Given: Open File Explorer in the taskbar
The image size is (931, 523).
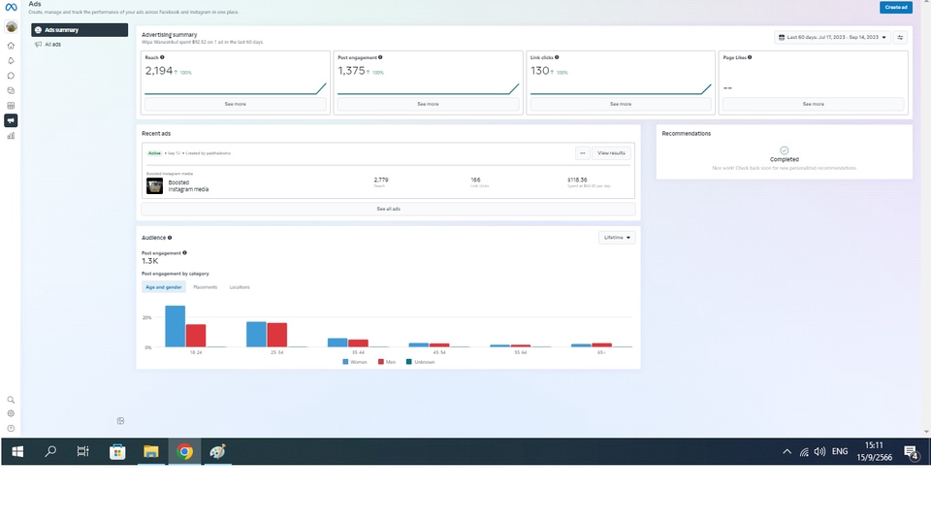Looking at the screenshot, I should [151, 452].
